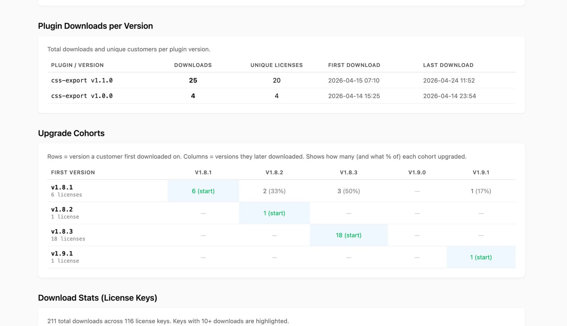Screen dimensions: 567x326
Task: Click the UNIQUE LICENSES column header
Action: coord(276,65)
